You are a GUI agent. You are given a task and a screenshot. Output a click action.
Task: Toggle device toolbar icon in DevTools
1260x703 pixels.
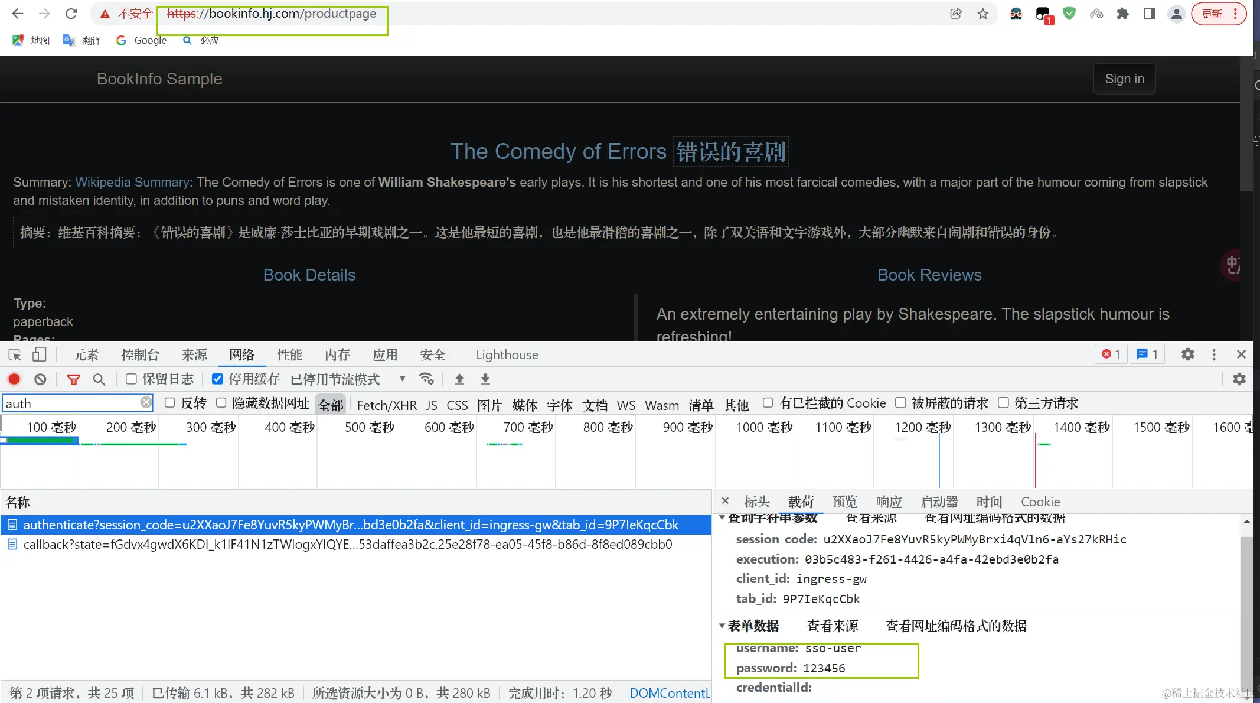click(39, 354)
